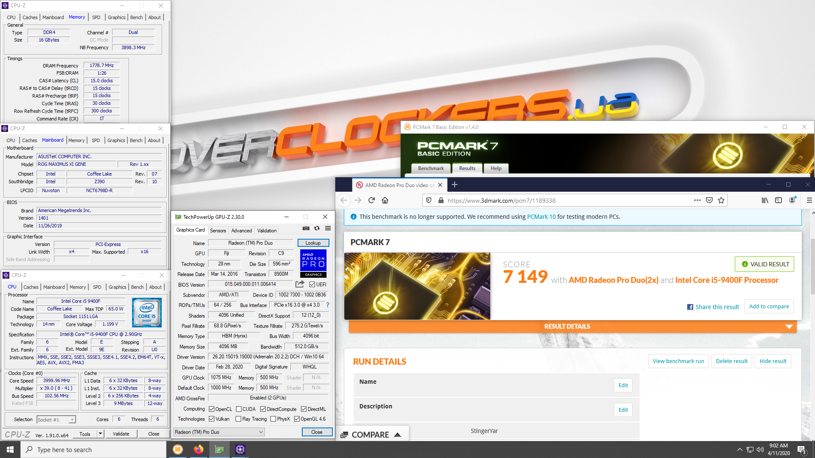The image size is (815, 458).
Task: Show hidden system tray icons chevron
Action: coord(739,450)
